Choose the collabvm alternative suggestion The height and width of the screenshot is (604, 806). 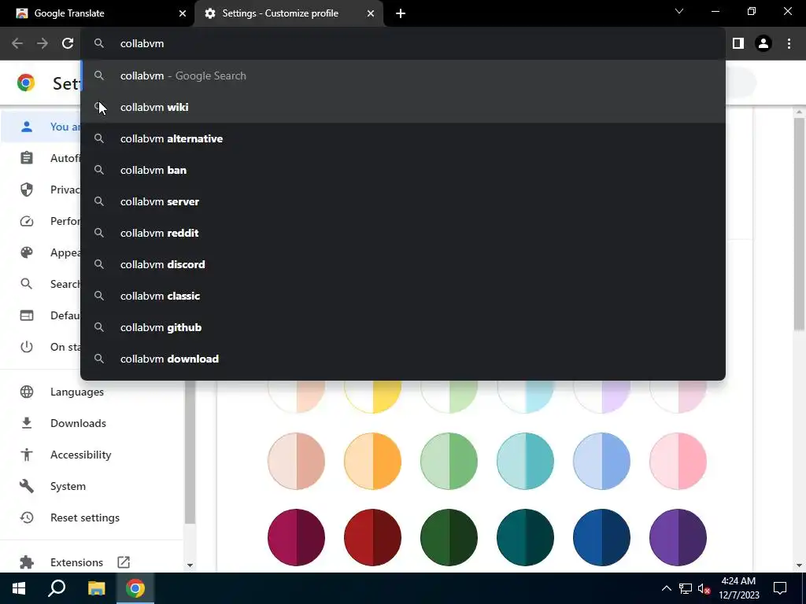(402, 138)
